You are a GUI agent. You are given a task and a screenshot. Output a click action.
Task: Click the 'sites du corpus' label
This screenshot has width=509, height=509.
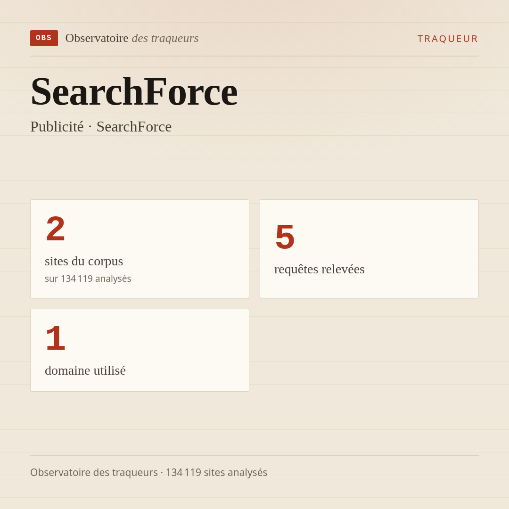(x=84, y=261)
